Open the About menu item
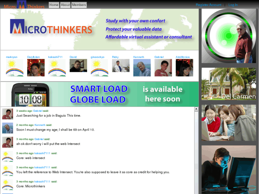This screenshot has width=259, height=194. (65, 5)
